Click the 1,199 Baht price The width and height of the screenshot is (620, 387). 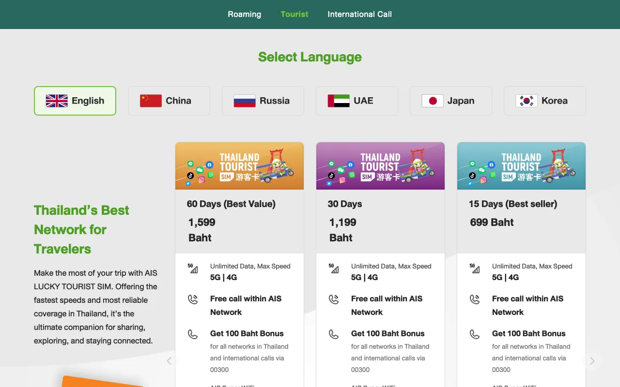click(343, 230)
